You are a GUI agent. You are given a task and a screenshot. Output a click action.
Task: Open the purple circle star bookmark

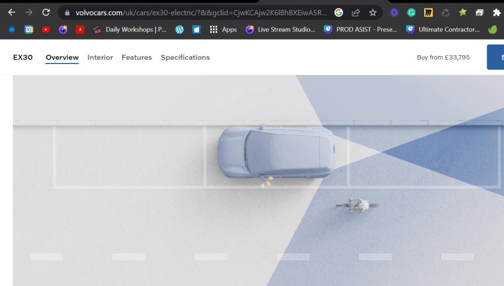pyautogui.click(x=63, y=30)
